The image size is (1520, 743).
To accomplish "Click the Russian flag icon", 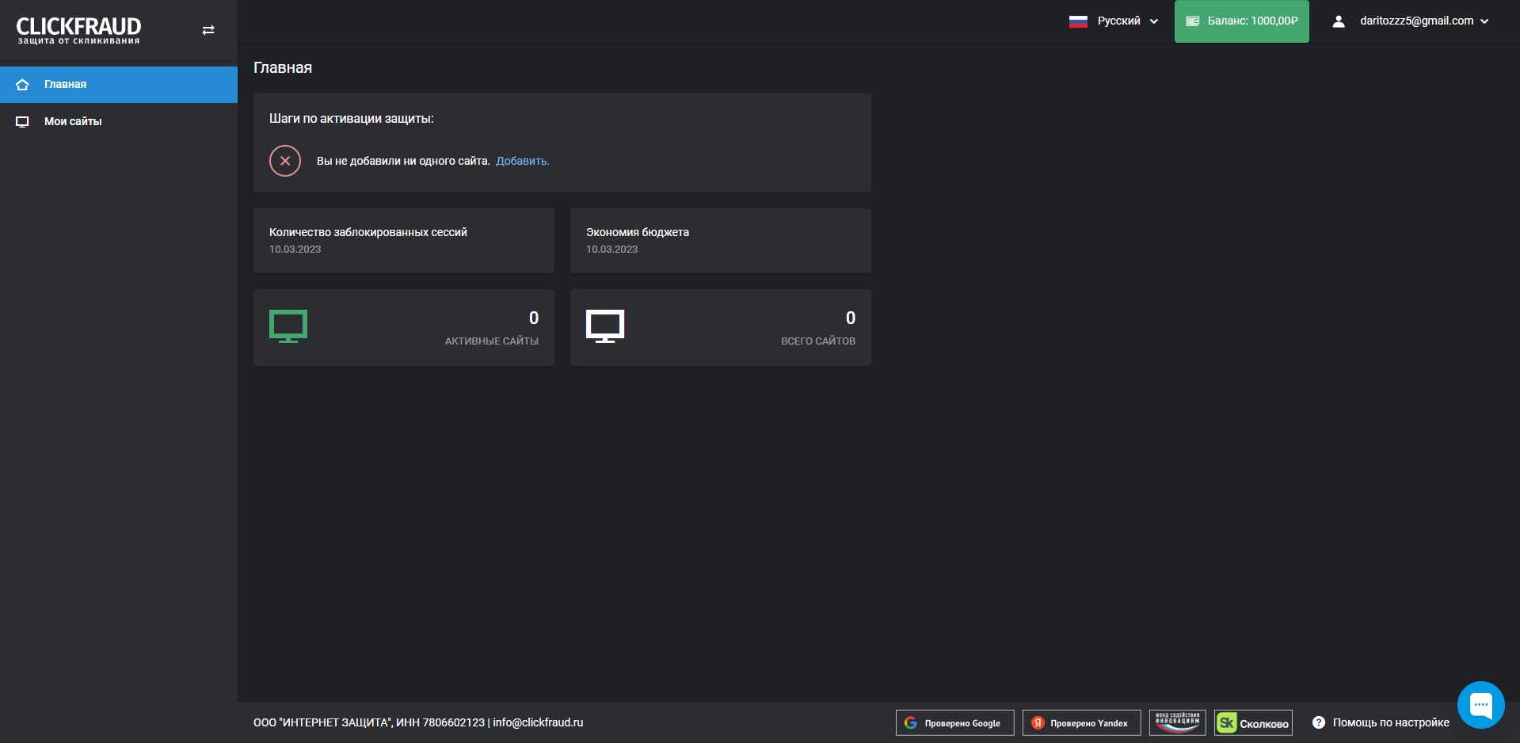I will [x=1078, y=21].
